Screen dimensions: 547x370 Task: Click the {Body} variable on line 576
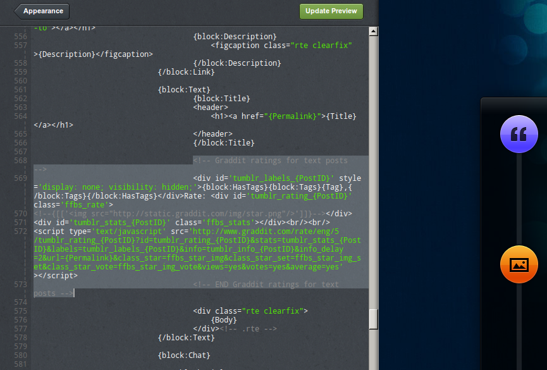pyautogui.click(x=224, y=320)
